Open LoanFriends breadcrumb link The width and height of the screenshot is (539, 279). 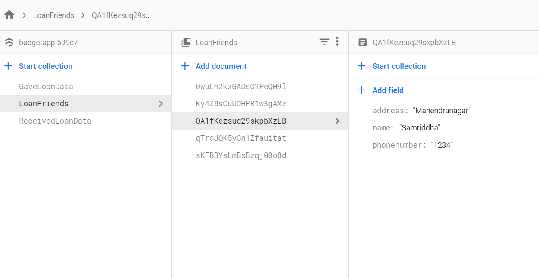tap(53, 15)
